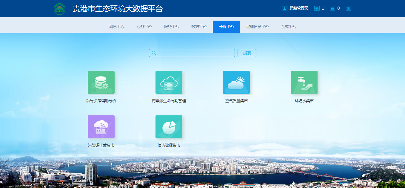This screenshot has width=405, height=188.
Task: Open the 领导决策辅助分析 database icon
Action: click(x=101, y=82)
